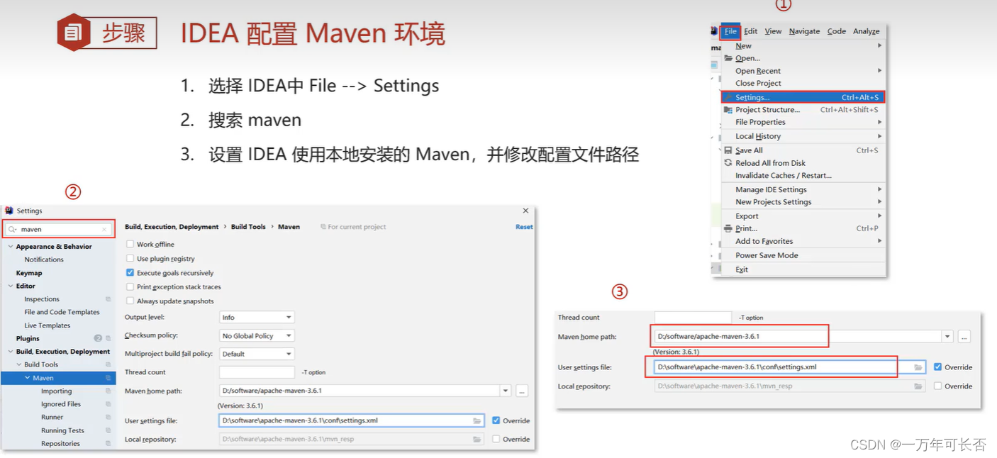Click the project-level icon beside Inspections
This screenshot has width=997, height=458.
[108, 299]
